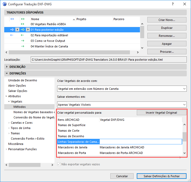The image size is (191, 182).
Task: Click Inserir Vegetal Original button
Action: pyautogui.click(x=161, y=113)
